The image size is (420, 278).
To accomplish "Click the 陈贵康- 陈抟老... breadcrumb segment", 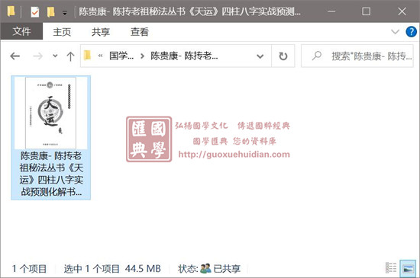I will pyautogui.click(x=184, y=56).
